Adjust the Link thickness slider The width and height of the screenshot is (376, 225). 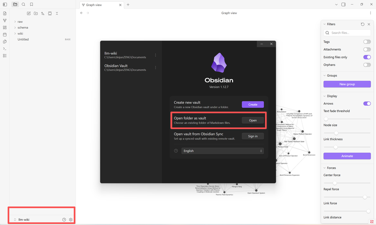click(x=347, y=147)
